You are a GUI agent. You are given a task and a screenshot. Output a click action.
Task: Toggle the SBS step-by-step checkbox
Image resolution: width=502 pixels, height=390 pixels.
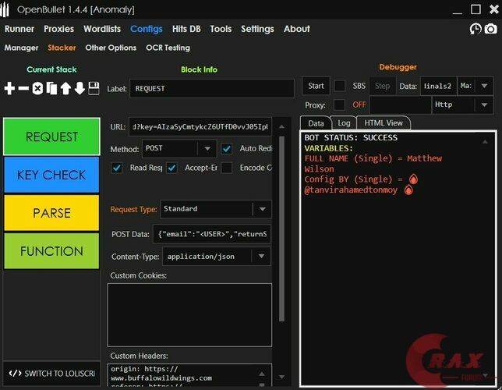coord(339,86)
